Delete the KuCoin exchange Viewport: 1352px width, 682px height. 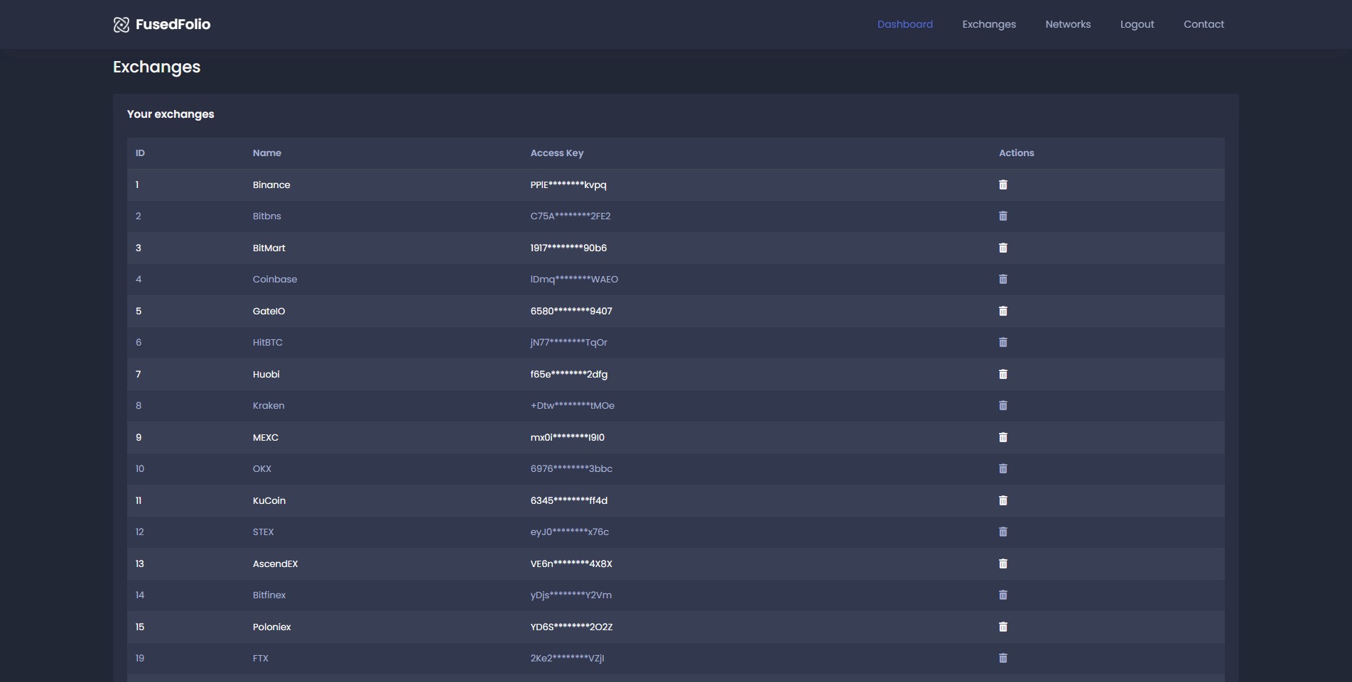click(x=1003, y=500)
